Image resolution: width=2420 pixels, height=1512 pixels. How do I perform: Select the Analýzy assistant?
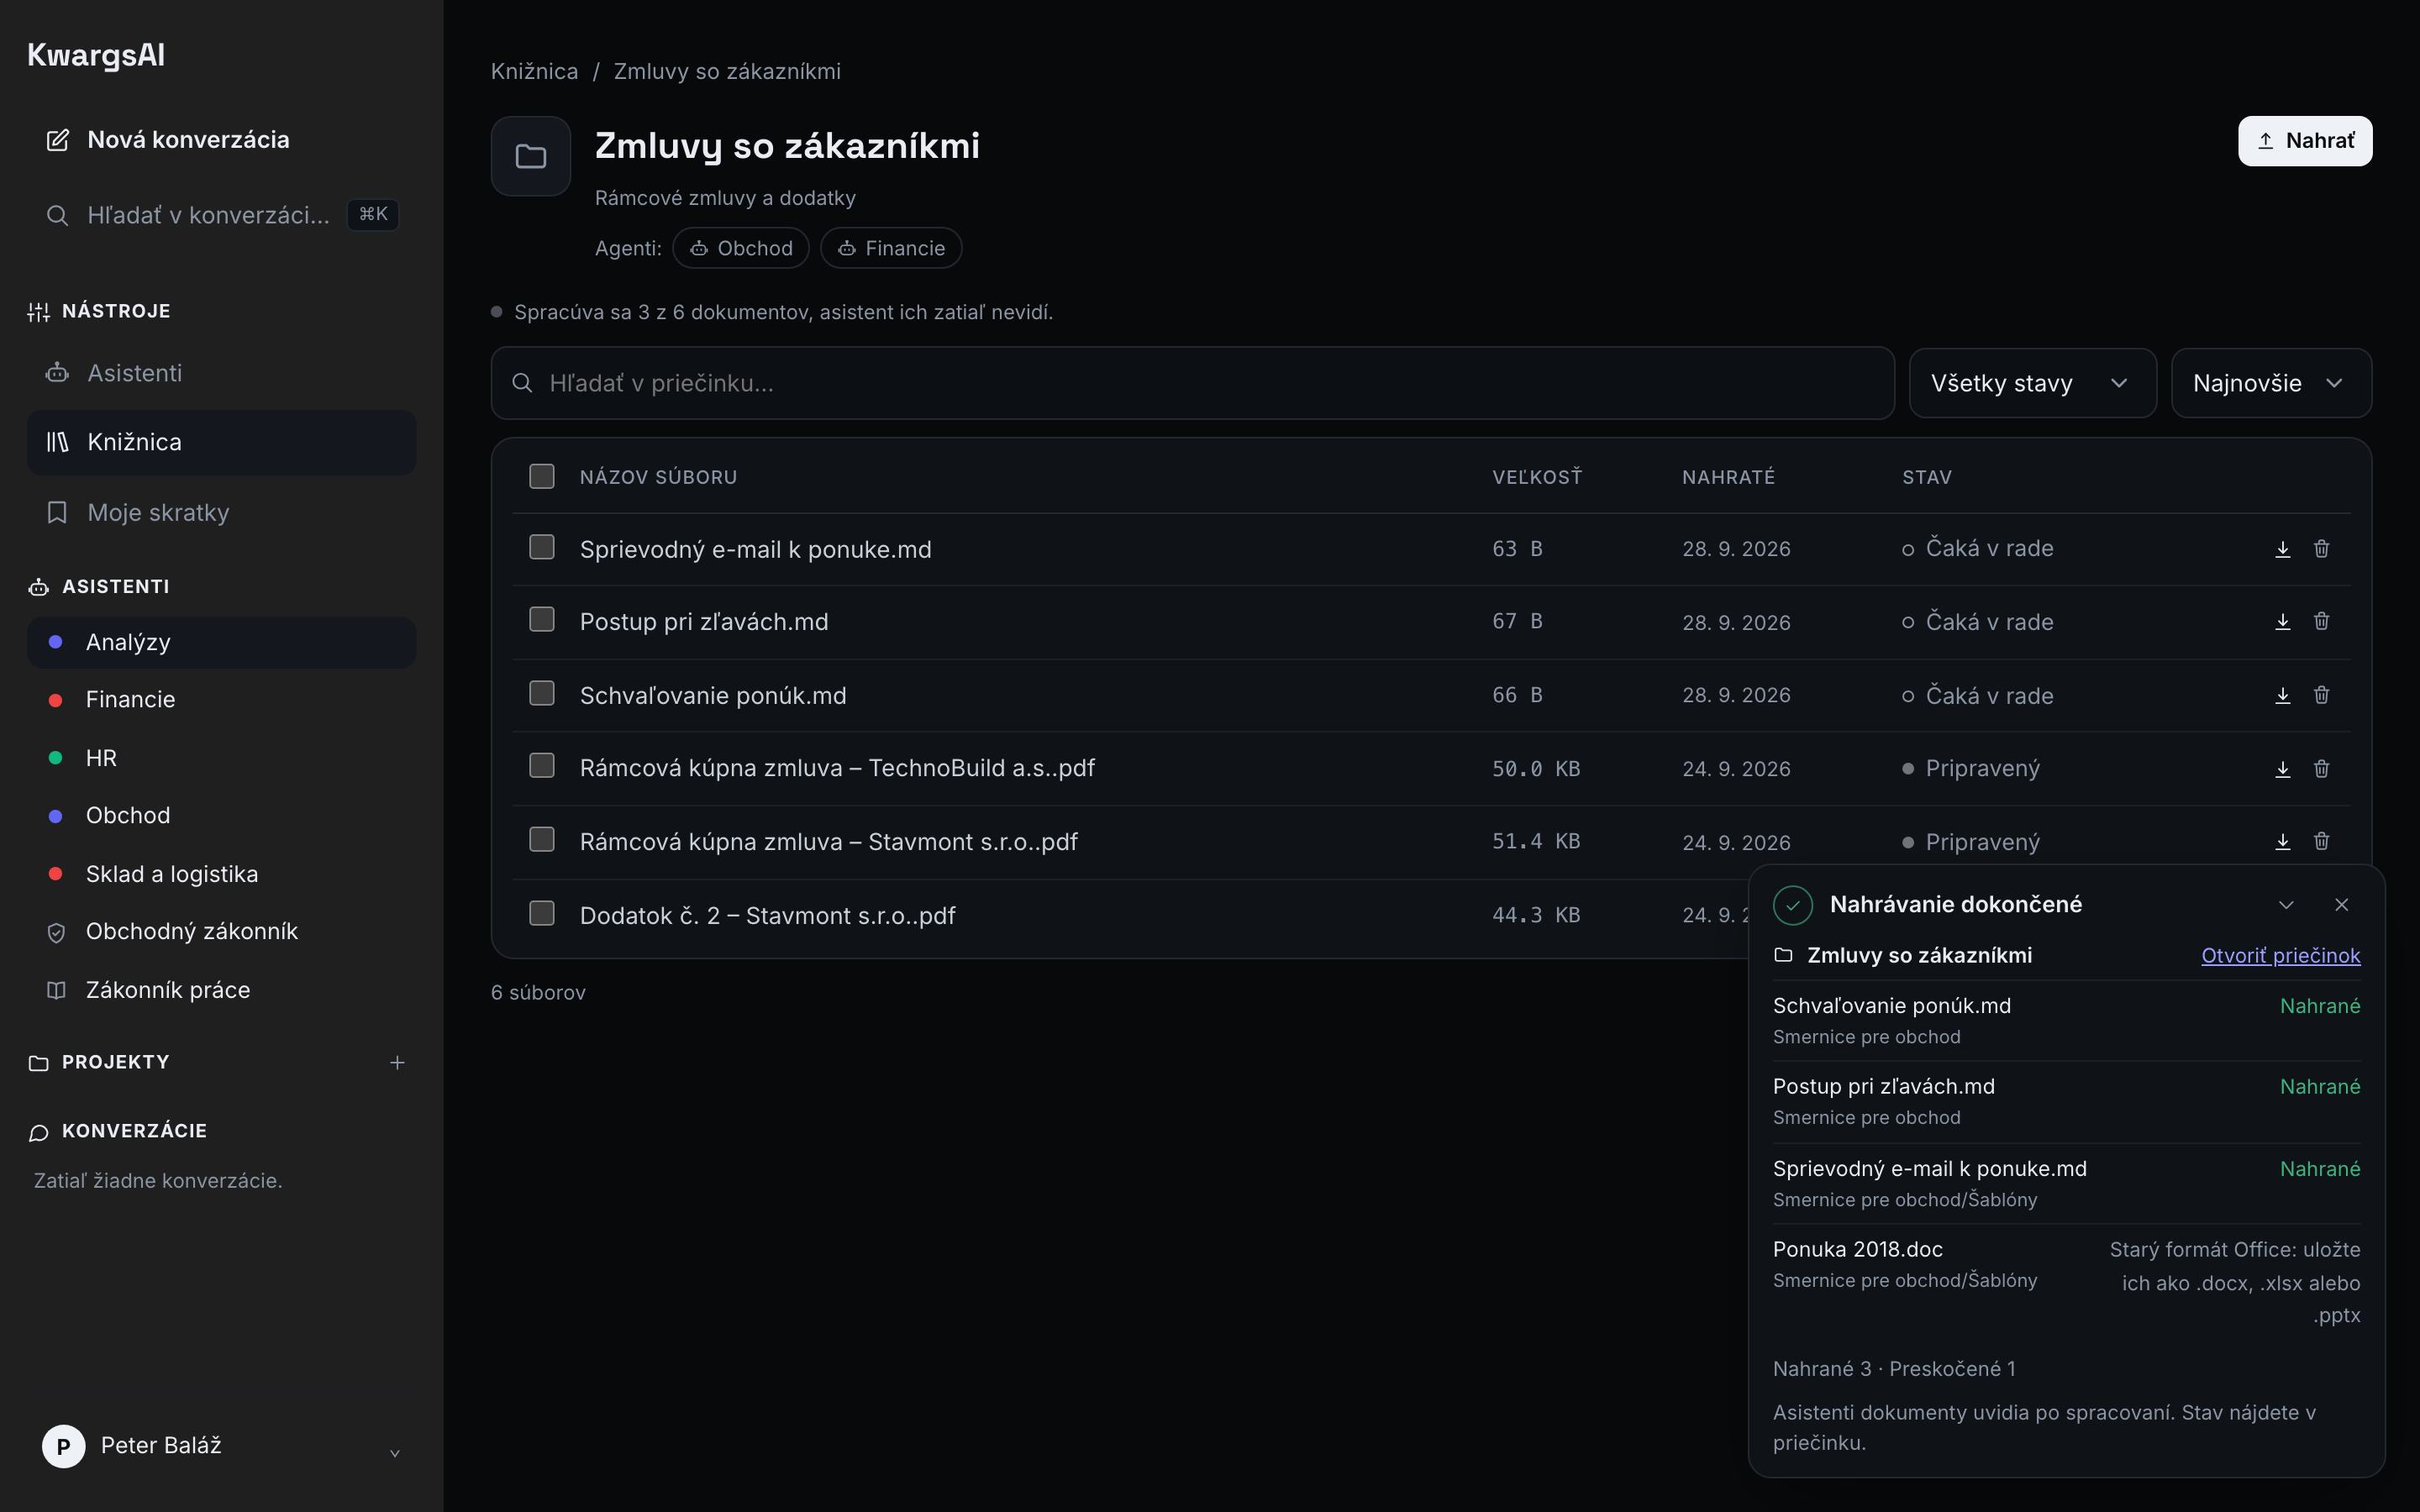(221, 642)
